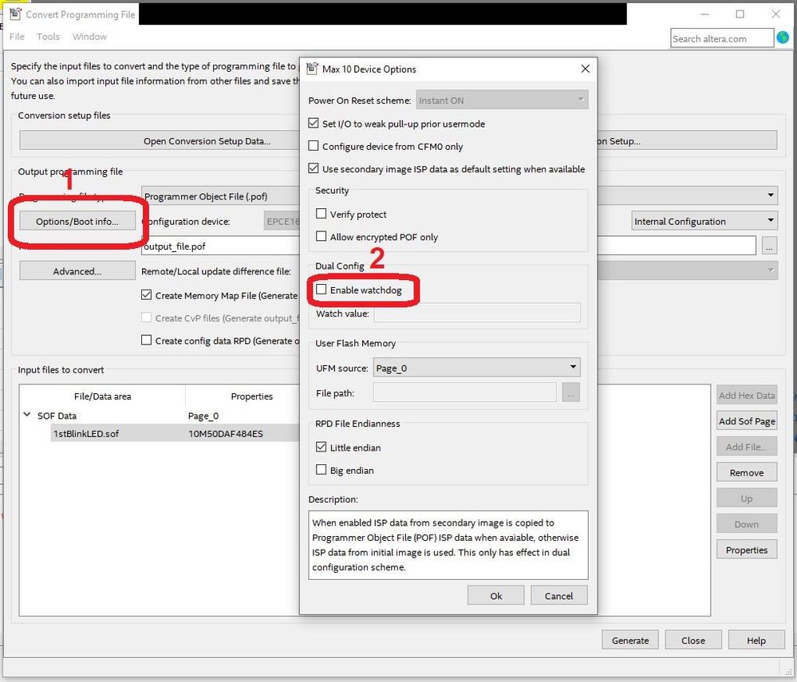Click the Properties button
The height and width of the screenshot is (682, 797).
coord(747,550)
